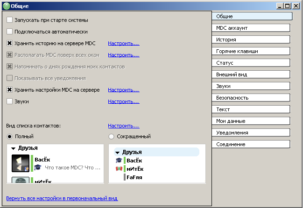Select ВасЁк contact in short list preview
The image size is (303, 208).
(x=134, y=161)
